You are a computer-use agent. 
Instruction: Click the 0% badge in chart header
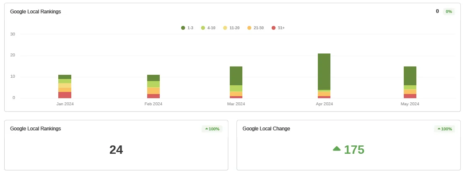(x=449, y=12)
